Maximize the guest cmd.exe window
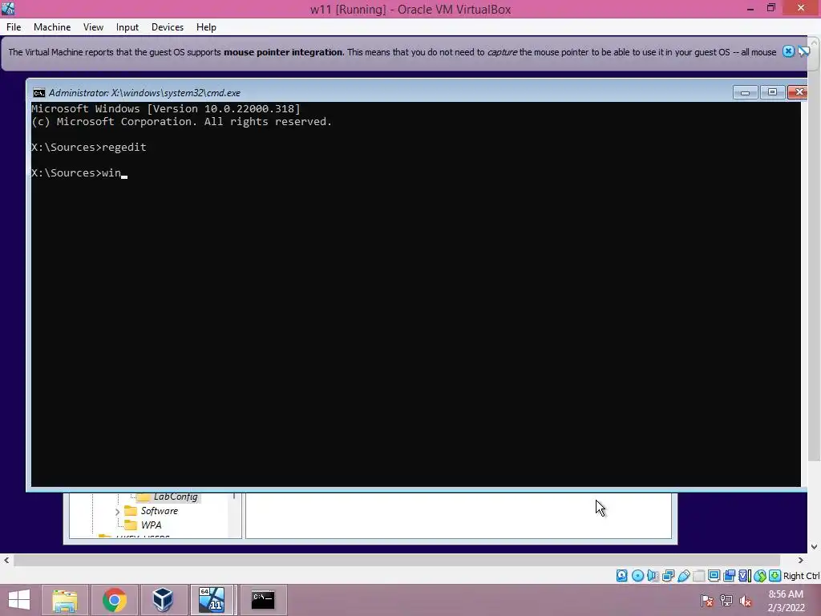The width and height of the screenshot is (821, 616). click(772, 93)
